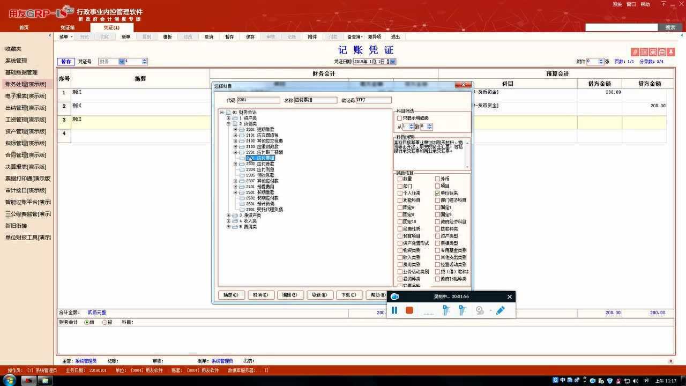Click the 助记码 input field
Image resolution: width=686 pixels, height=386 pixels.
(x=374, y=100)
